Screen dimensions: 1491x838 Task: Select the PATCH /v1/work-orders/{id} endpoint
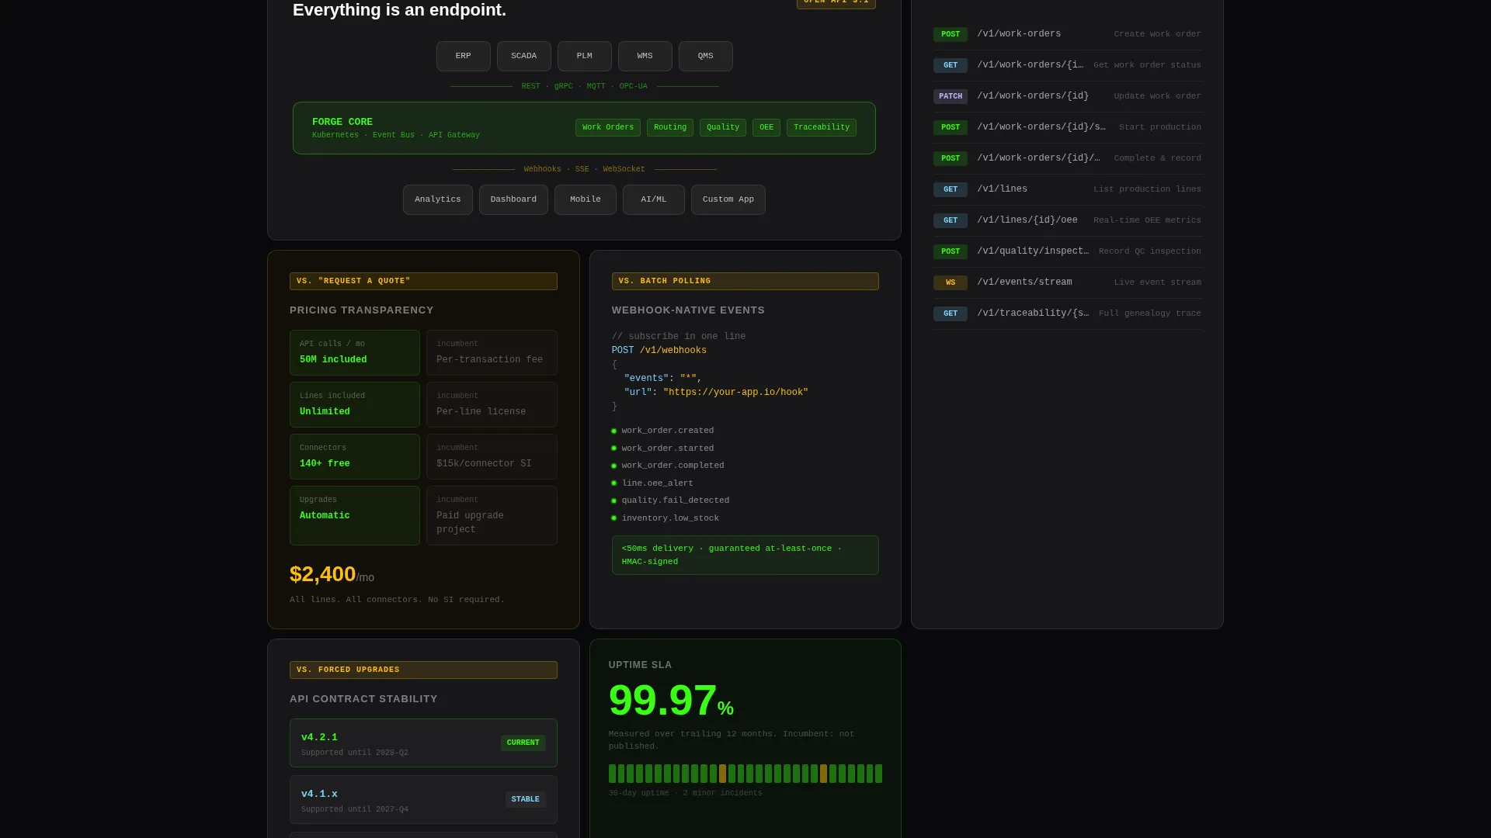(1067, 96)
